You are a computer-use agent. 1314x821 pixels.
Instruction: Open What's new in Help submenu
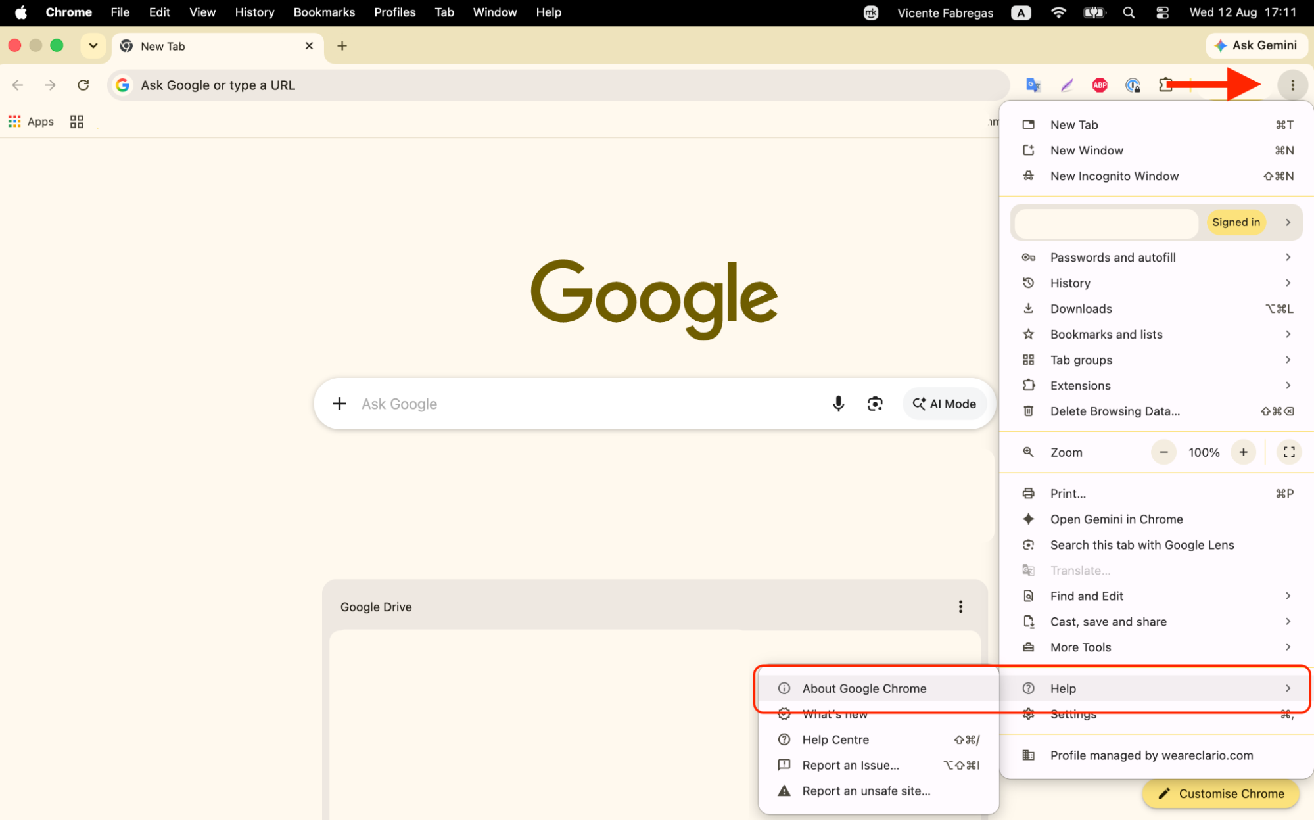pos(878,714)
